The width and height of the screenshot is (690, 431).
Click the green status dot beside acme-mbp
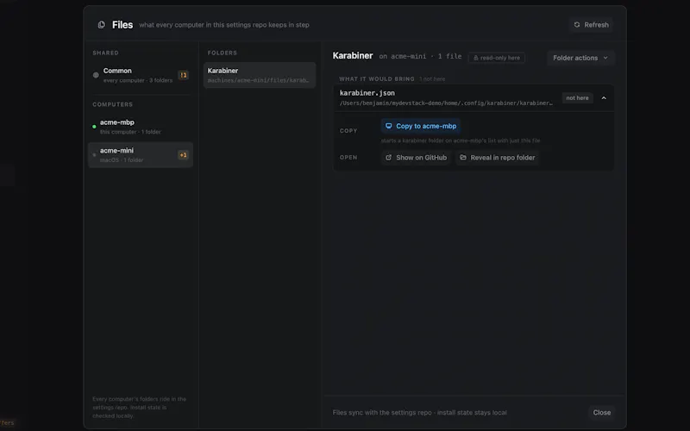pos(94,127)
